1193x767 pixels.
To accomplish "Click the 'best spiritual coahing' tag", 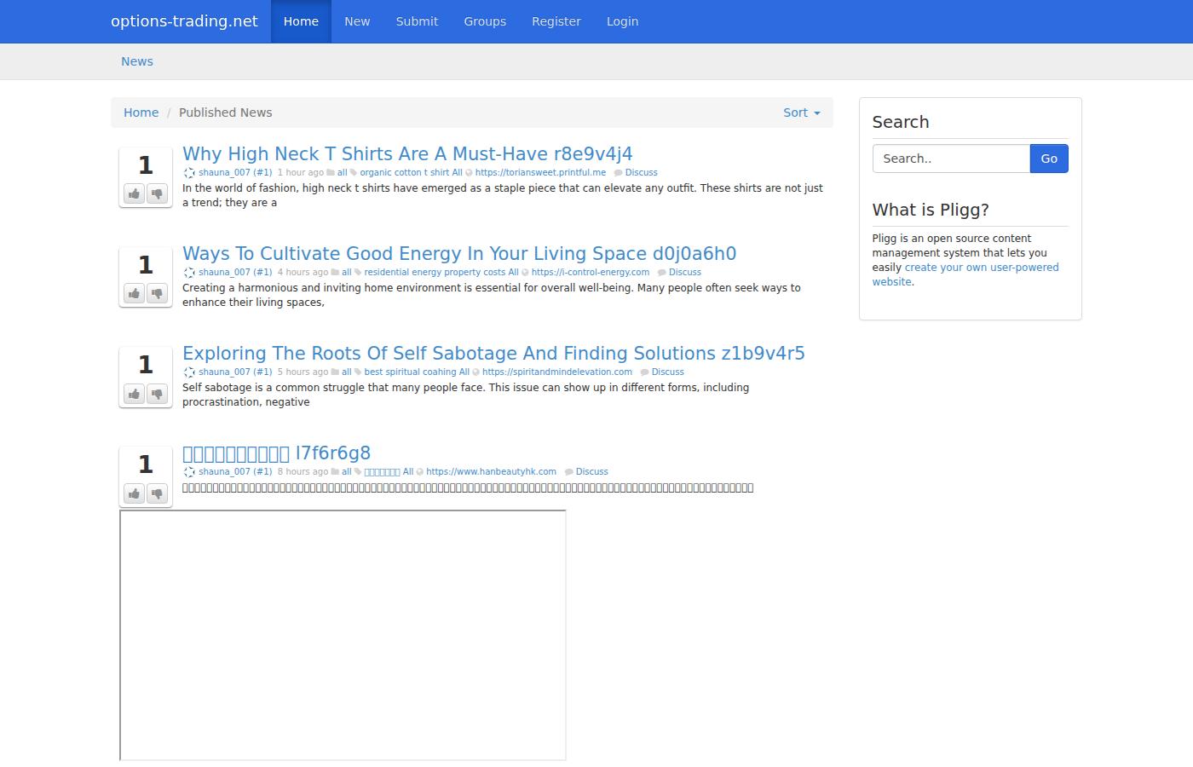I will pyautogui.click(x=410, y=372).
